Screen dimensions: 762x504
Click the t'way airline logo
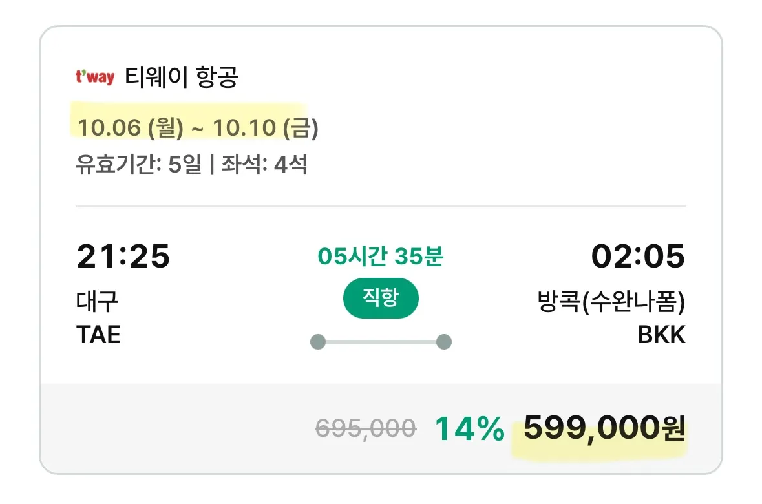(x=94, y=78)
